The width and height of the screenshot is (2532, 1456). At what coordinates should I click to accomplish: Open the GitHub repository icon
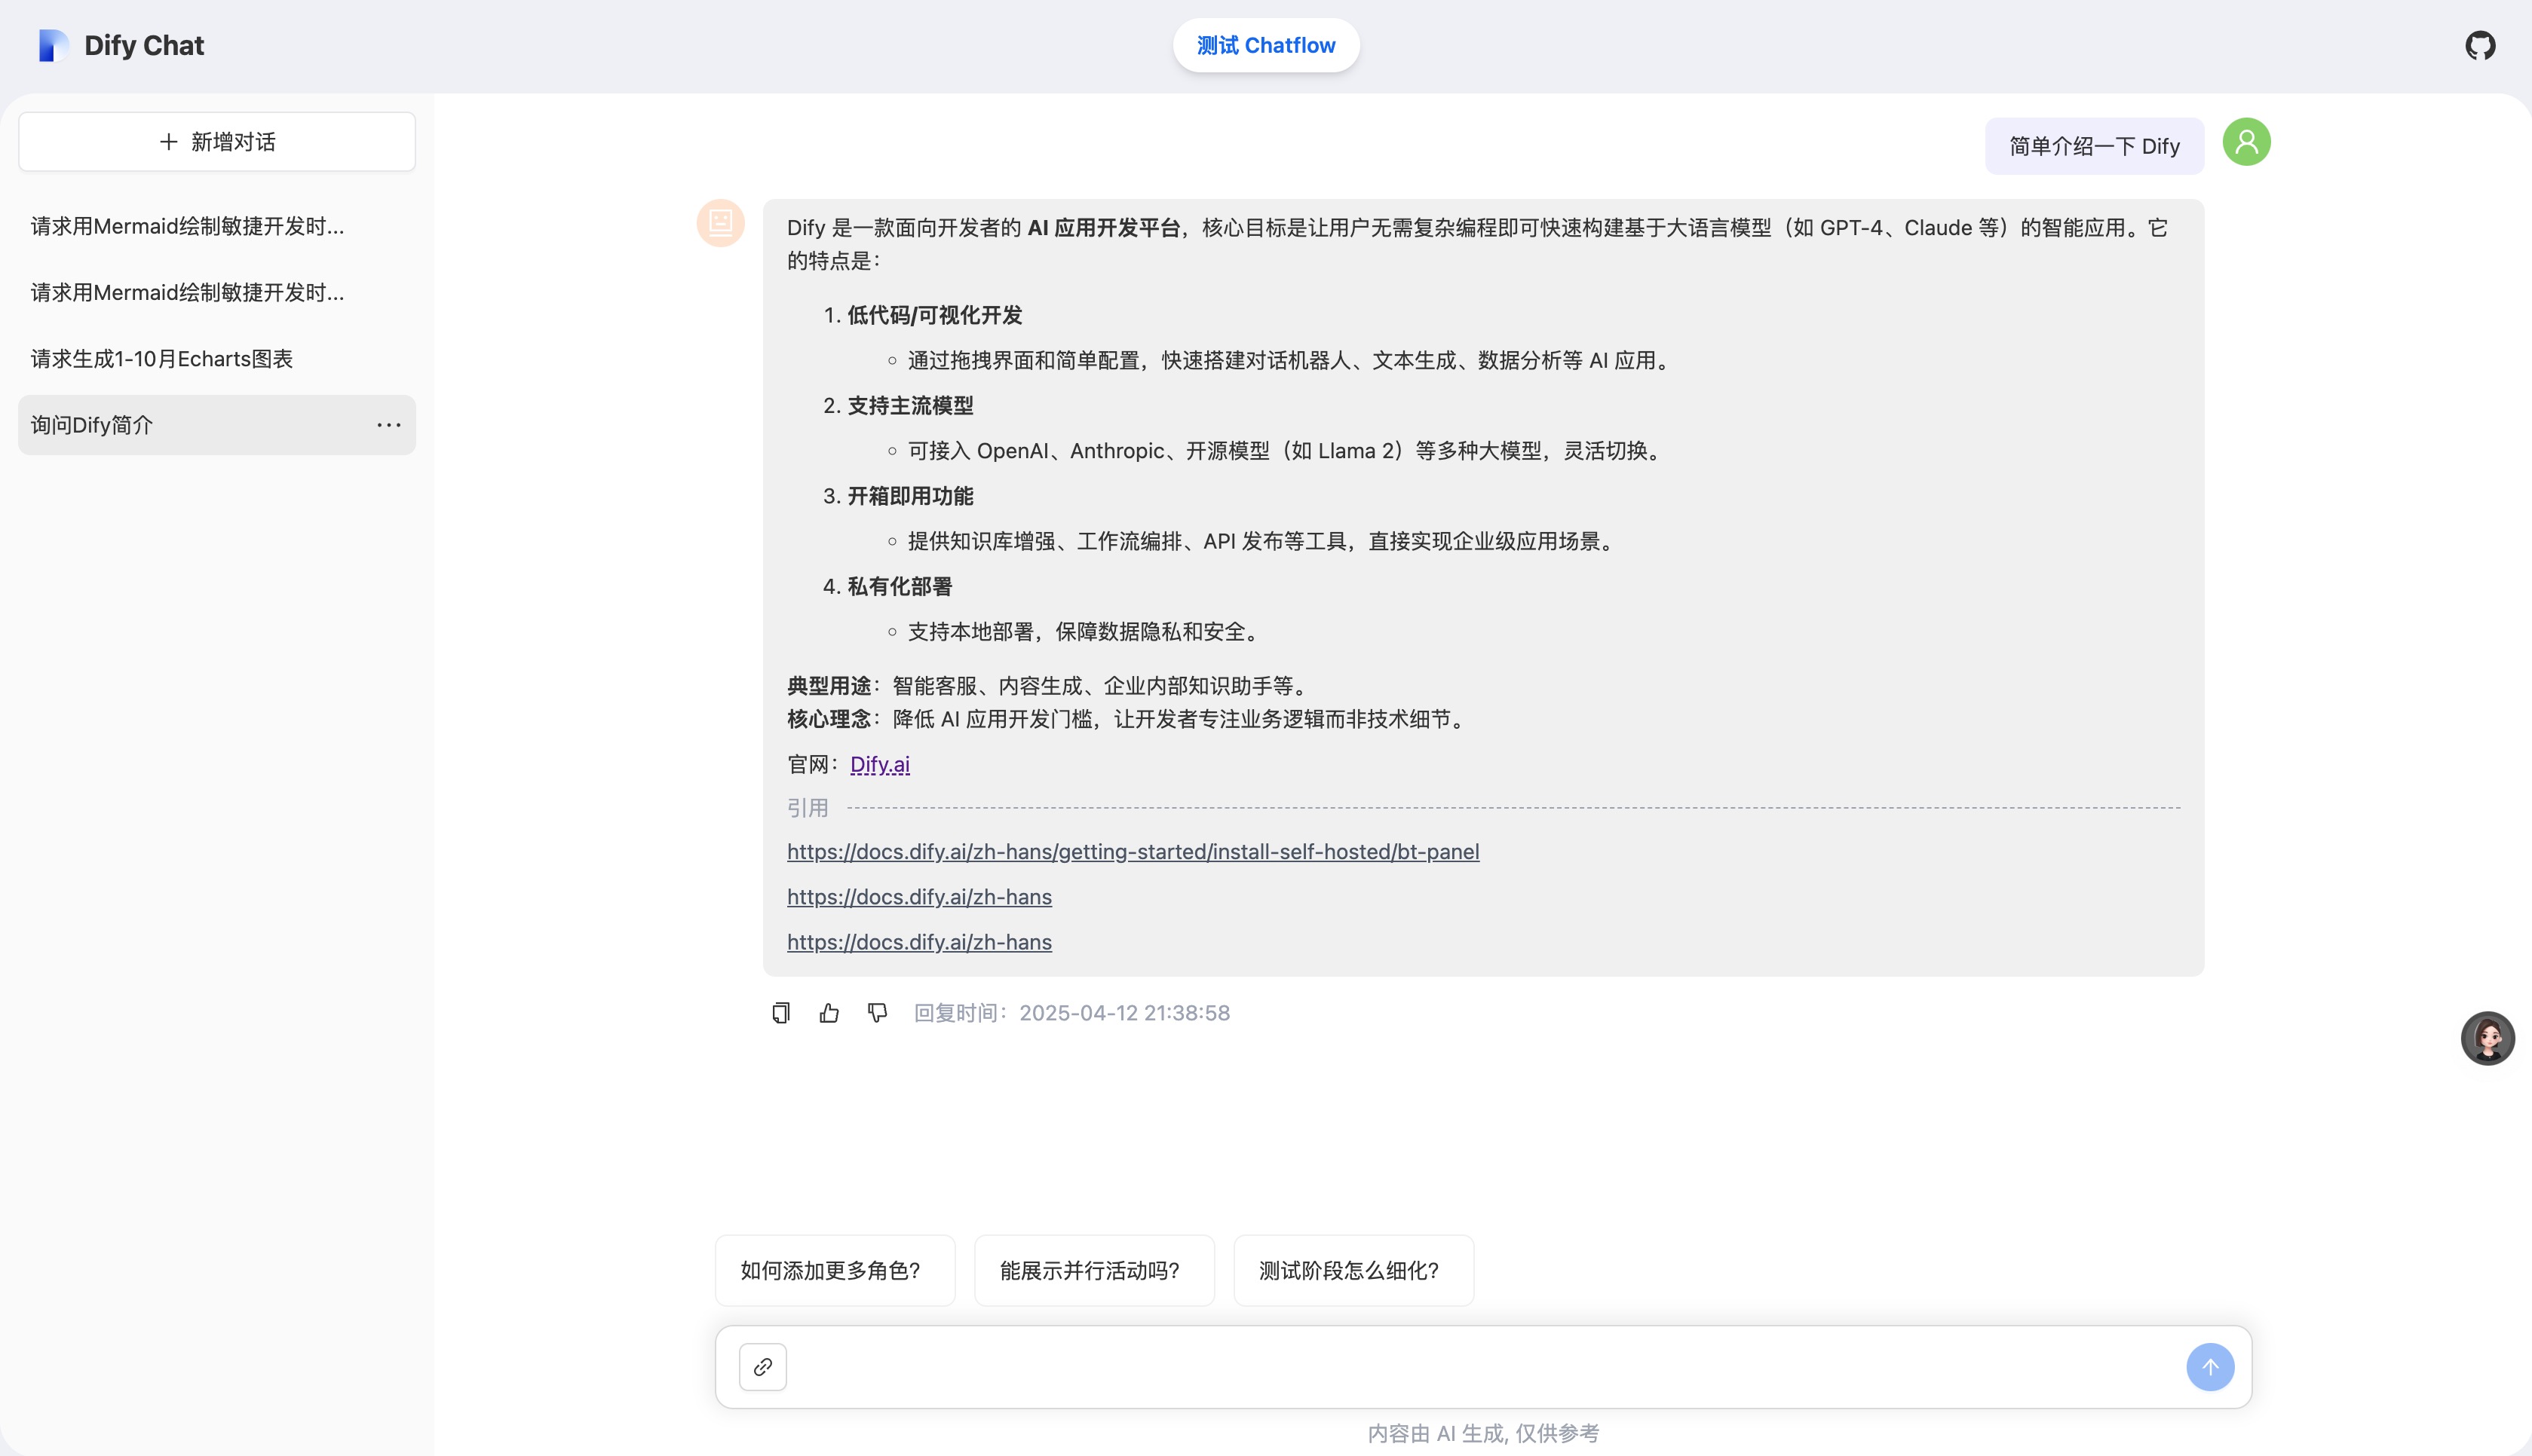pos(2479,45)
